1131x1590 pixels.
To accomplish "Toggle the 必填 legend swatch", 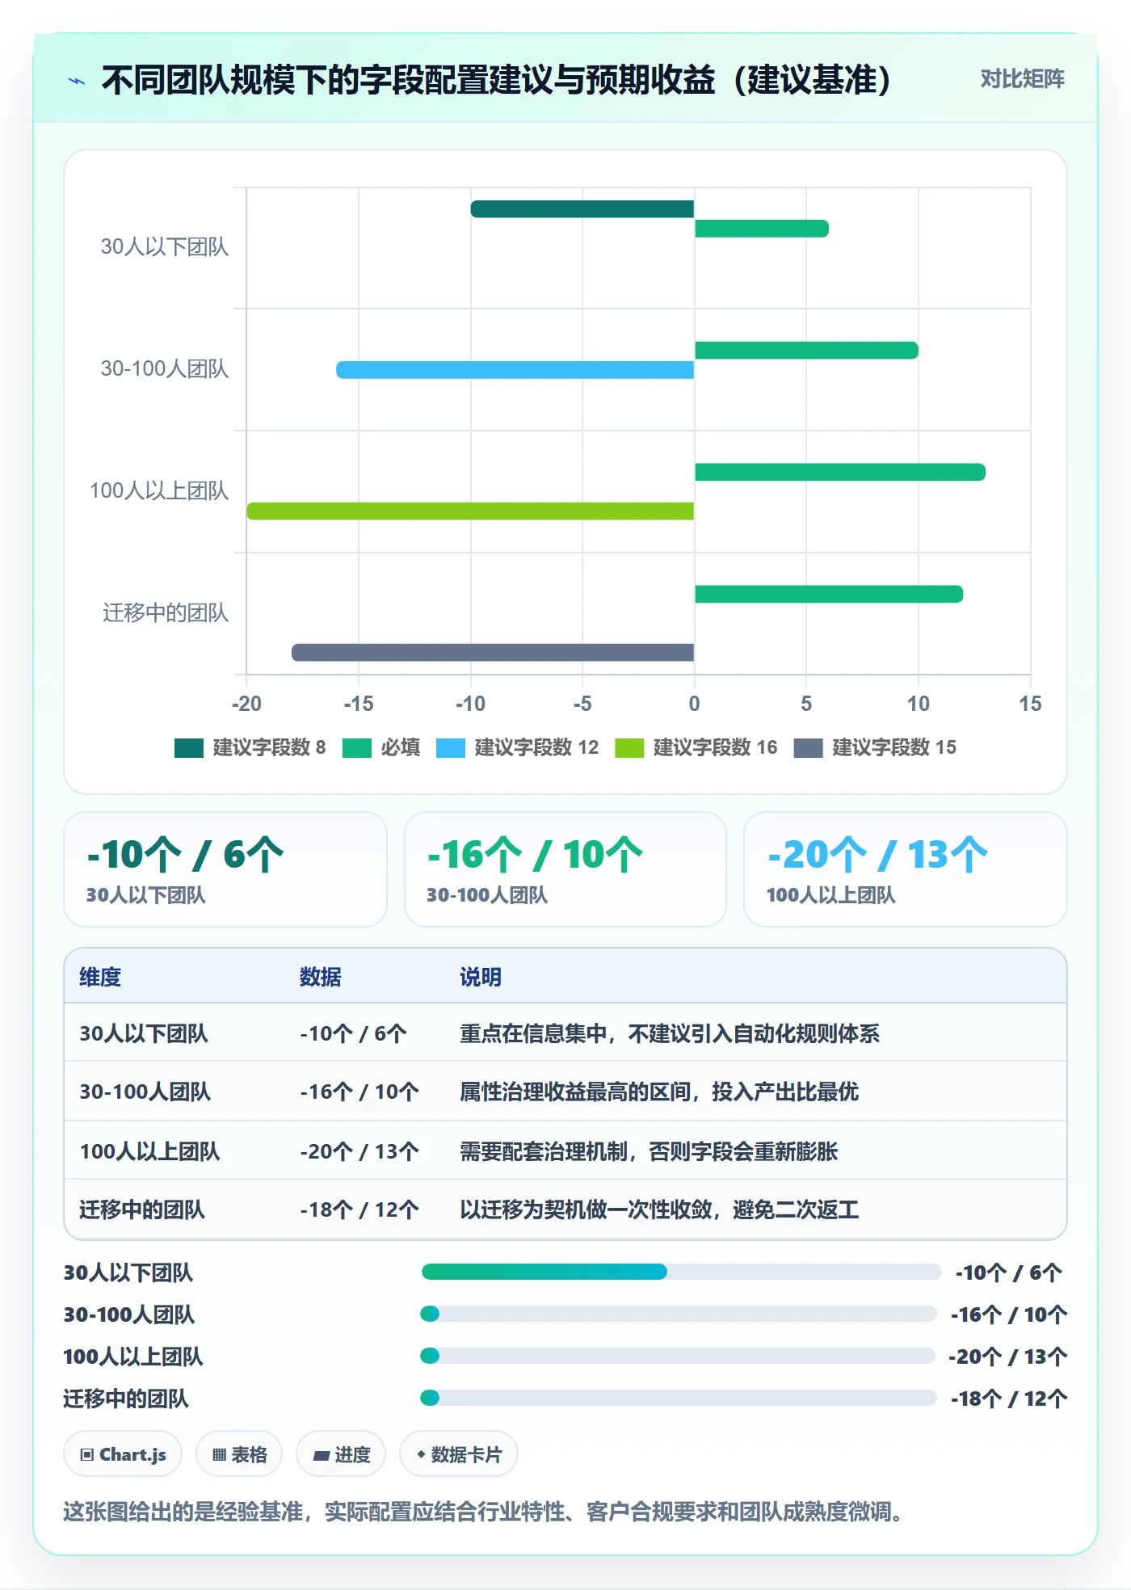I will point(356,748).
